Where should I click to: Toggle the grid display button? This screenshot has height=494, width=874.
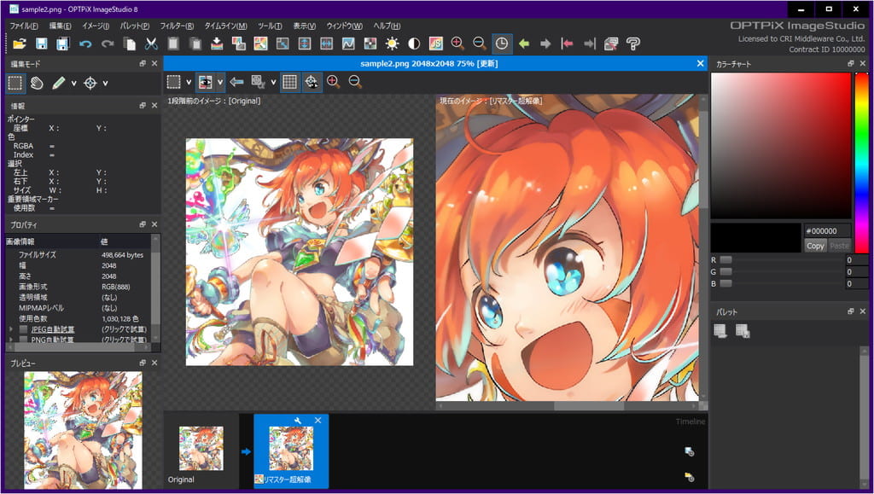pyautogui.click(x=289, y=82)
